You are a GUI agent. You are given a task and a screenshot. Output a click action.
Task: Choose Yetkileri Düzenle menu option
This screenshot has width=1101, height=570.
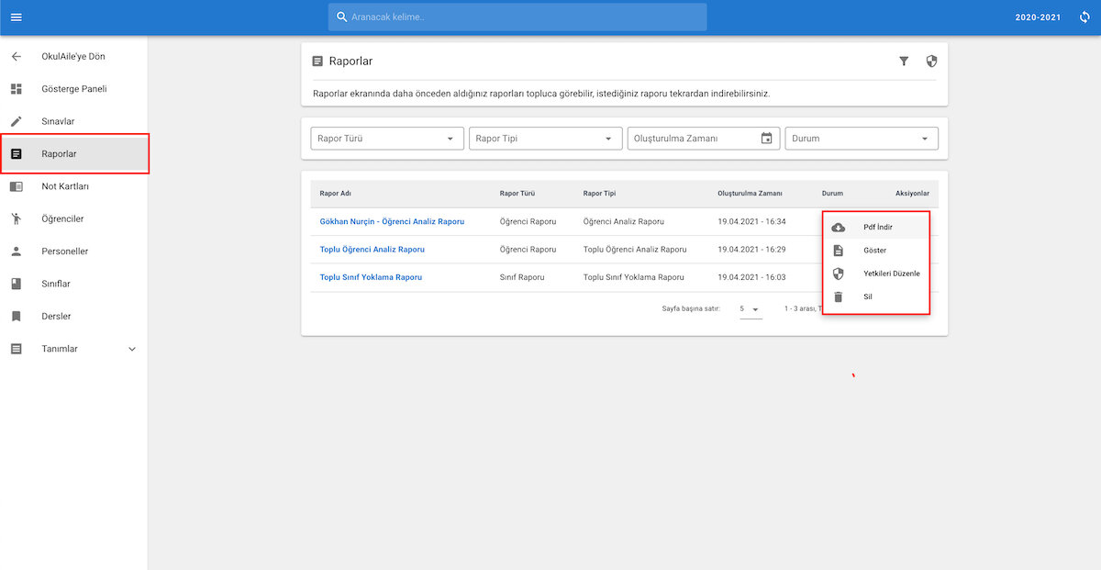(x=876, y=274)
